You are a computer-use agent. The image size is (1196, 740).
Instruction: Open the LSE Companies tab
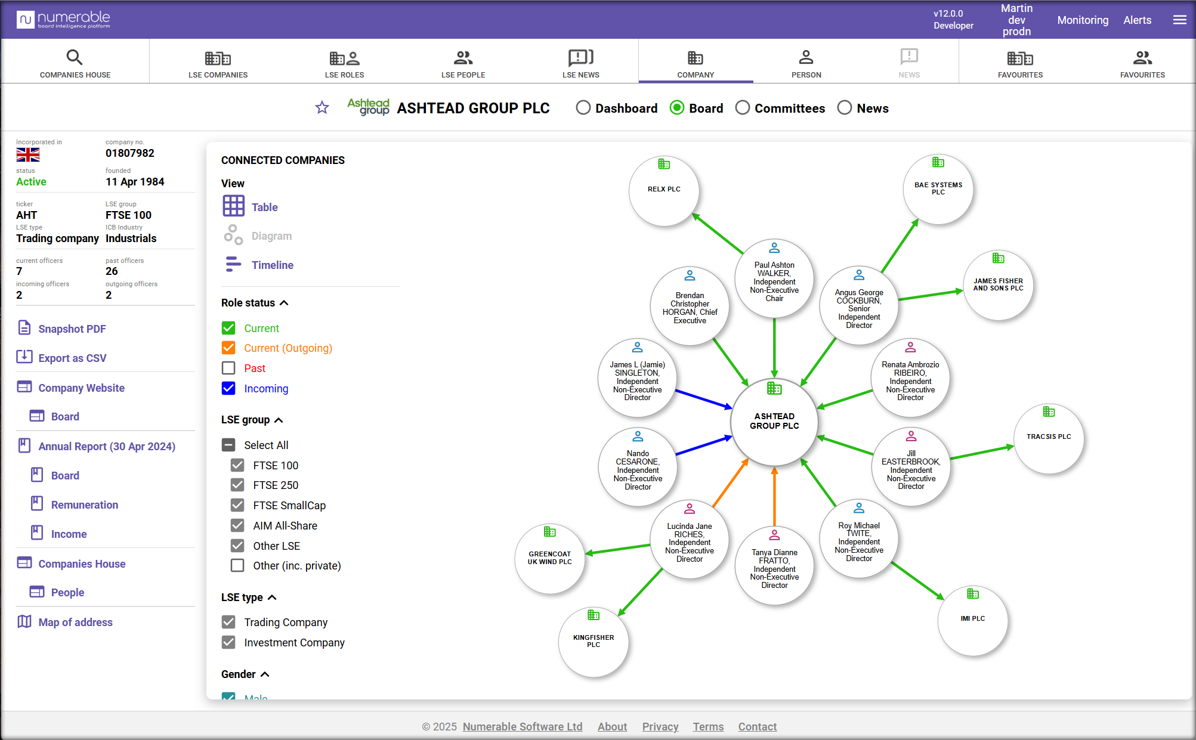(218, 62)
